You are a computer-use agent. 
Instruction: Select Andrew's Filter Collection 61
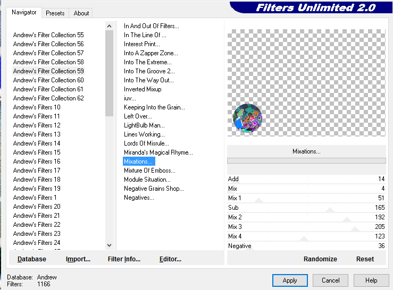(x=48, y=89)
